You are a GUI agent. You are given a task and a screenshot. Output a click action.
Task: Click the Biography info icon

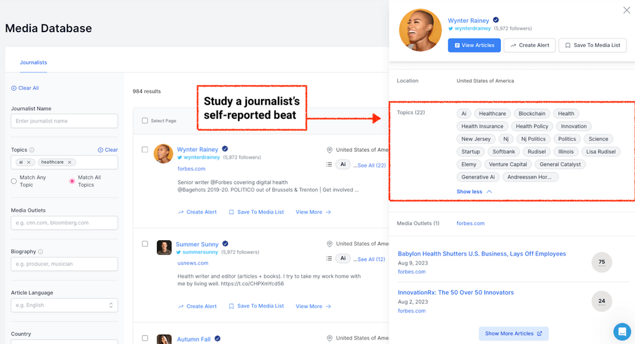(41, 252)
